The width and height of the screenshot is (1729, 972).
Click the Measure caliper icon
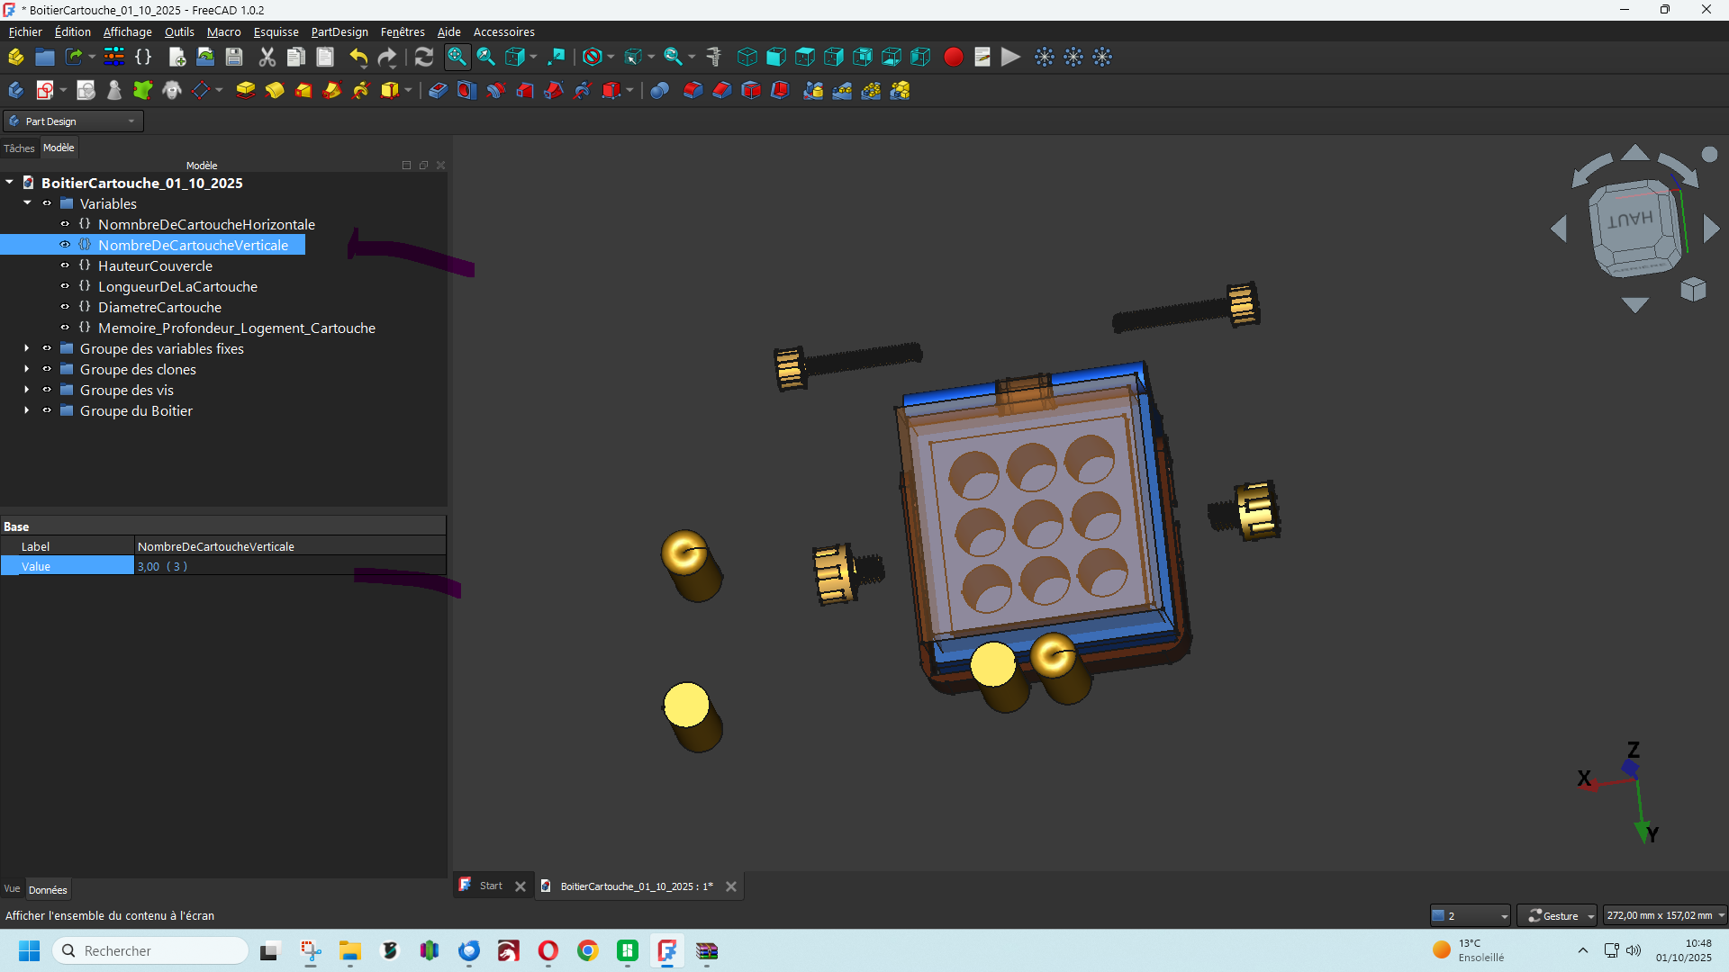(x=714, y=57)
